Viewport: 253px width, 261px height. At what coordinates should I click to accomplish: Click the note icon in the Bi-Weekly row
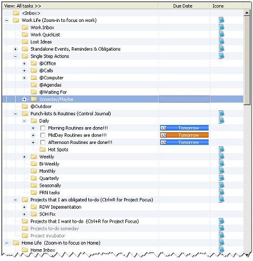point(222,164)
